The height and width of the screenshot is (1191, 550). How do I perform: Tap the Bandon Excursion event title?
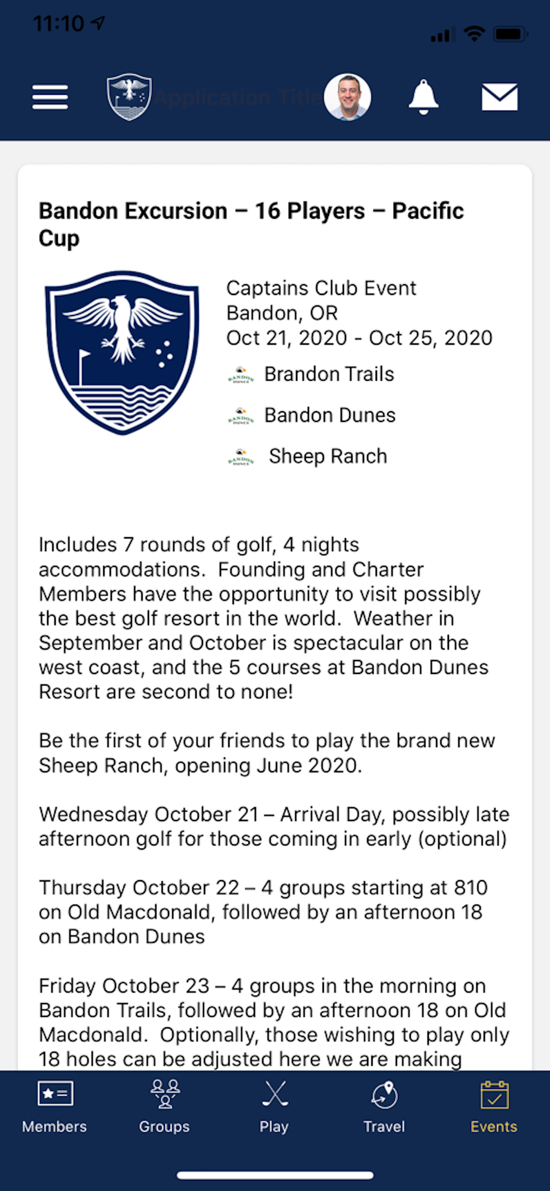(251, 224)
